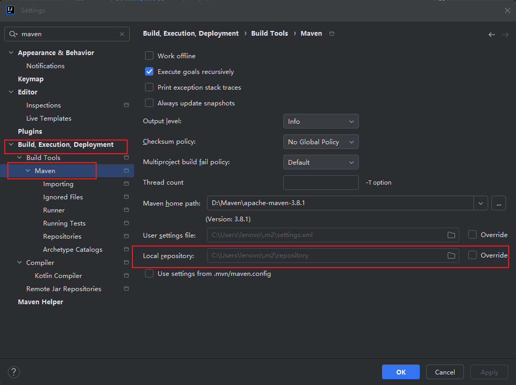Select Keymap in settings tree
The height and width of the screenshot is (385, 516).
pyautogui.click(x=30, y=79)
